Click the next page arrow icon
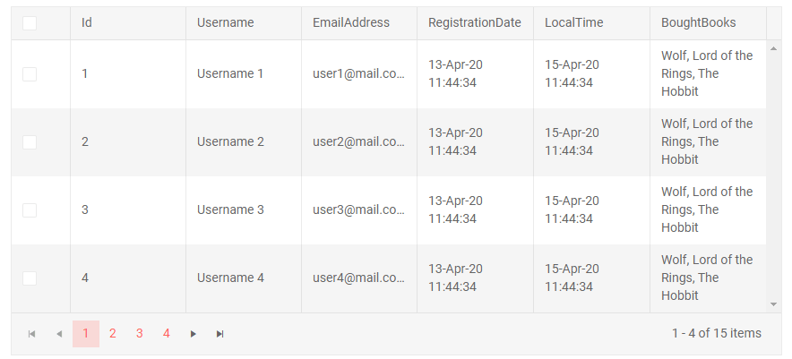Viewport: 792px width, 359px height. click(x=193, y=334)
